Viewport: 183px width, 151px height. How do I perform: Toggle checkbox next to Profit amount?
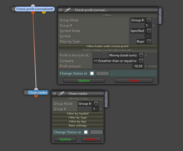point(146,66)
